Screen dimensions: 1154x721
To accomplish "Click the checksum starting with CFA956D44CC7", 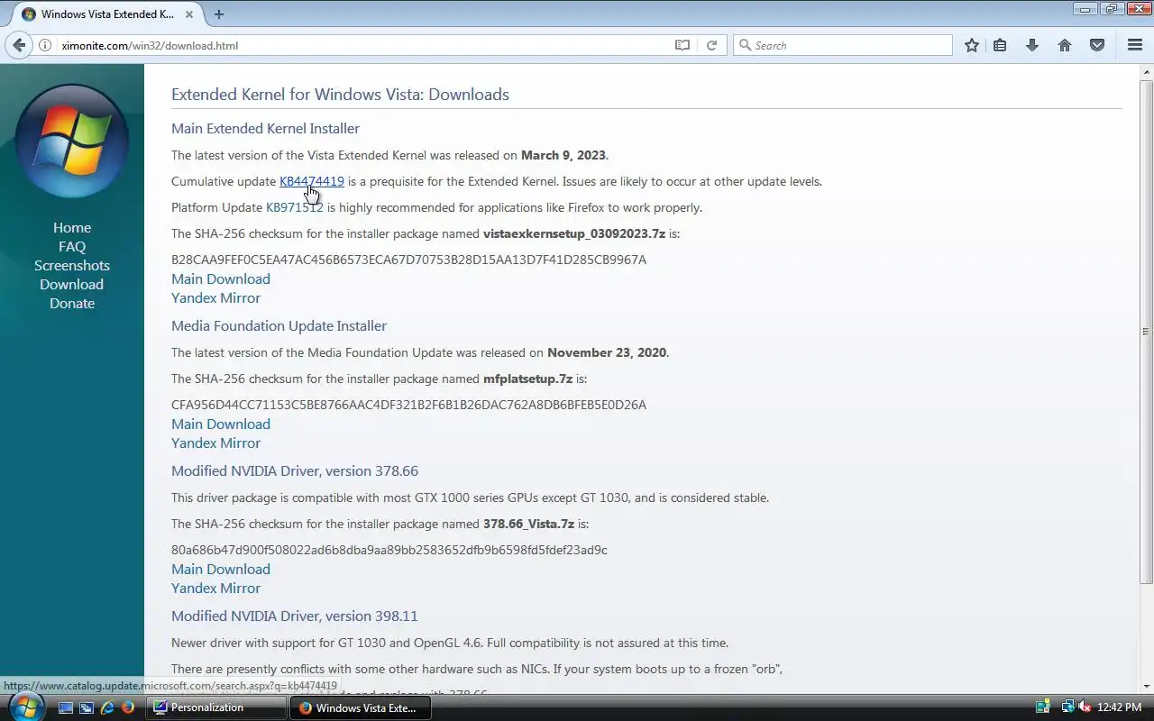I will coord(408,405).
